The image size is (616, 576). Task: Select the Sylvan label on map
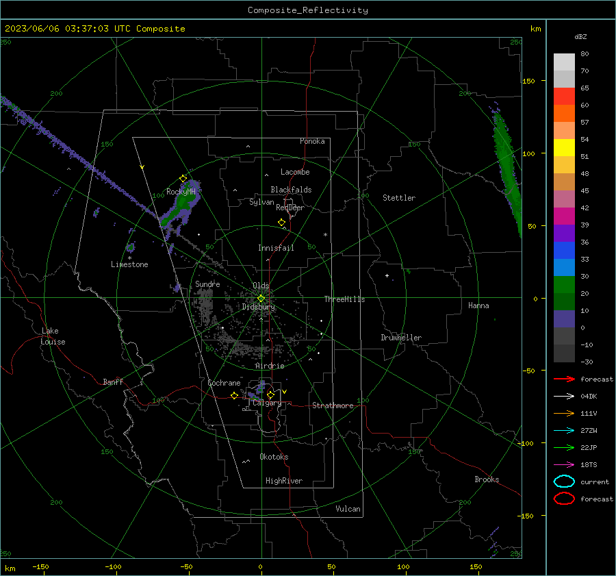coord(261,202)
